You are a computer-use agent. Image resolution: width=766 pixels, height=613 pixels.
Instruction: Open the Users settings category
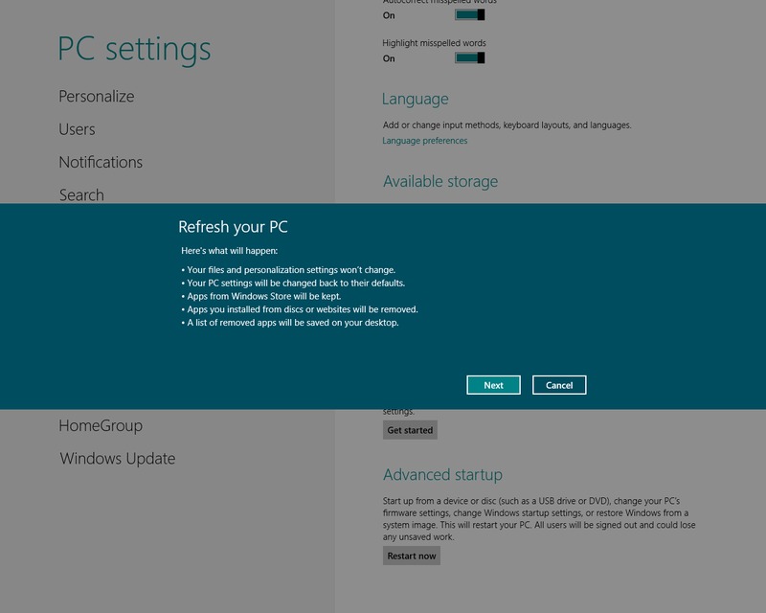pyautogui.click(x=77, y=129)
